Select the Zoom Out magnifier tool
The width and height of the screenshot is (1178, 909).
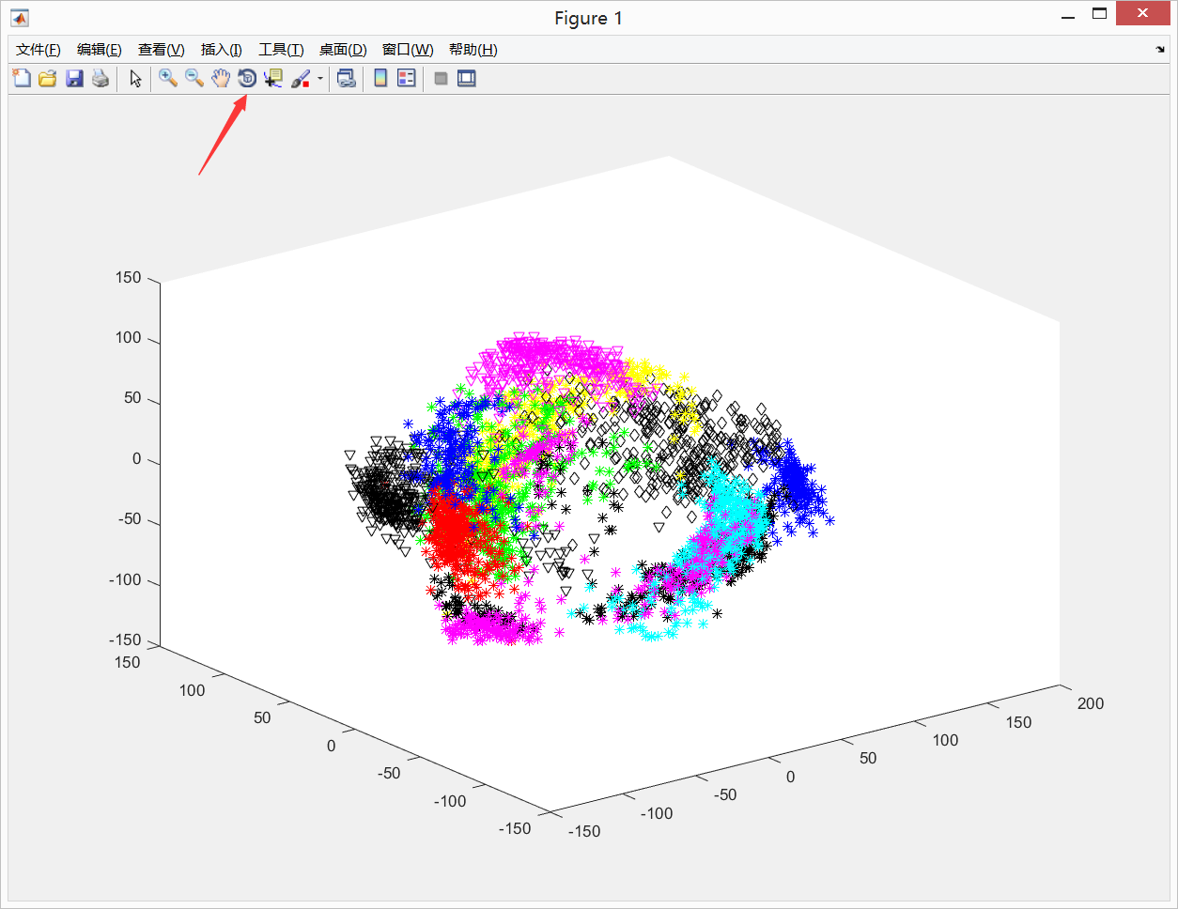(x=194, y=79)
